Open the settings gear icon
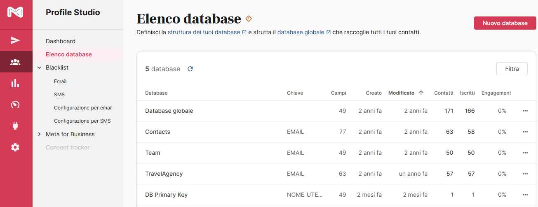 tap(16, 147)
